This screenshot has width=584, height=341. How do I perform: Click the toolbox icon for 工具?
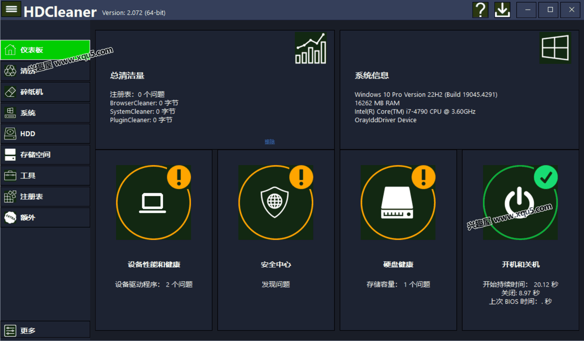coord(10,175)
